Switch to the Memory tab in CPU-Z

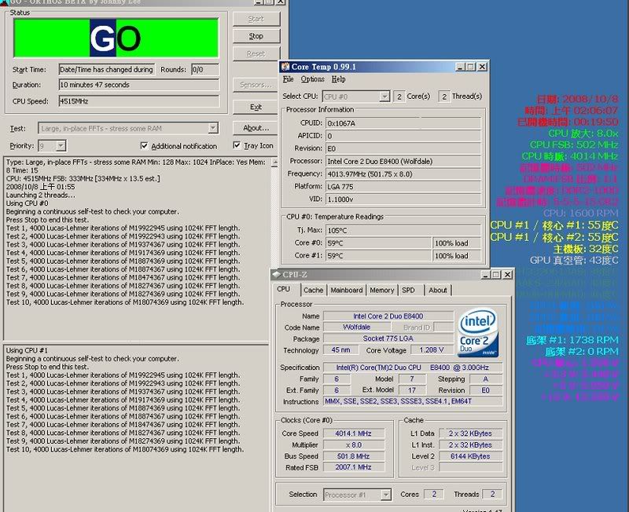pos(382,290)
